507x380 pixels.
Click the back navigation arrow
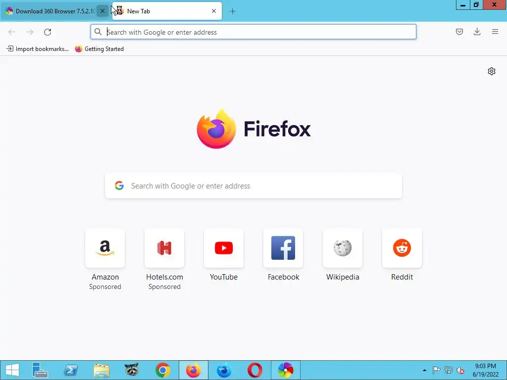[12, 32]
